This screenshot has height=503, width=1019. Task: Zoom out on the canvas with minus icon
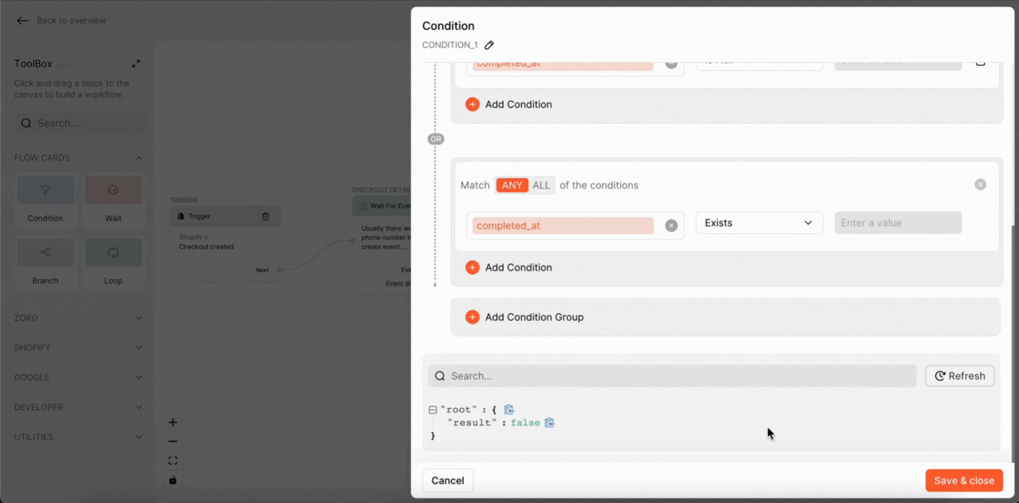point(173,441)
